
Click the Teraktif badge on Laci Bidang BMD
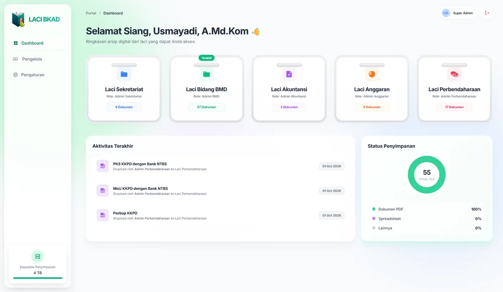tap(207, 58)
